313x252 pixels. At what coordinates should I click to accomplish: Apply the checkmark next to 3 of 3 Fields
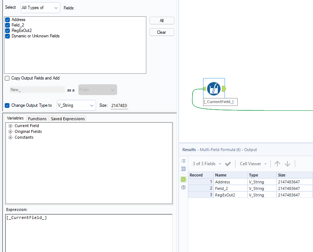(228, 163)
